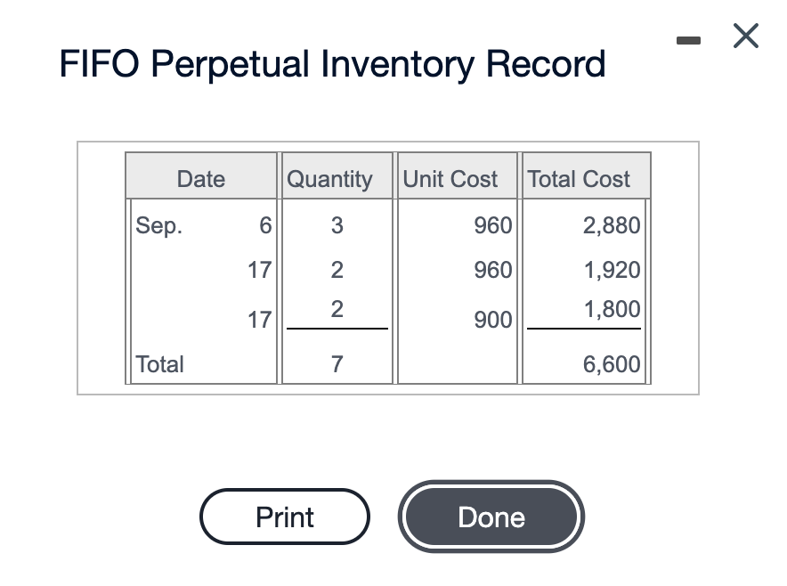Click the Done button
The height and width of the screenshot is (586, 787).
pos(491,517)
